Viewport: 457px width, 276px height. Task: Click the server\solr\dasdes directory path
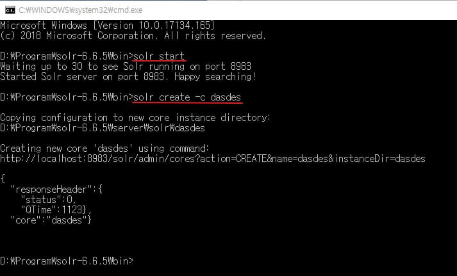point(103,127)
